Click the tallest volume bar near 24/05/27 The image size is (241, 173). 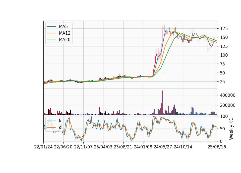coord(162,103)
